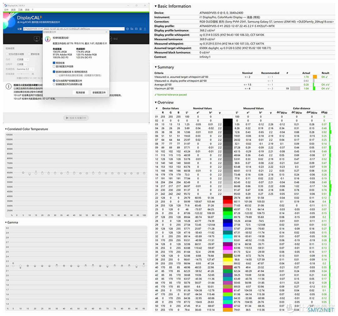
Task: Click the 2.2 axis label on Gamma chart
Action: click(7, 266)
